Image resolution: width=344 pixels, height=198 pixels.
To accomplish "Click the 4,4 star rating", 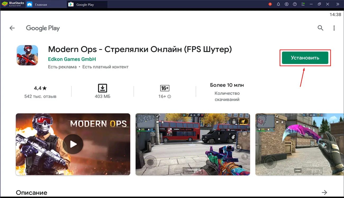I will pos(40,88).
